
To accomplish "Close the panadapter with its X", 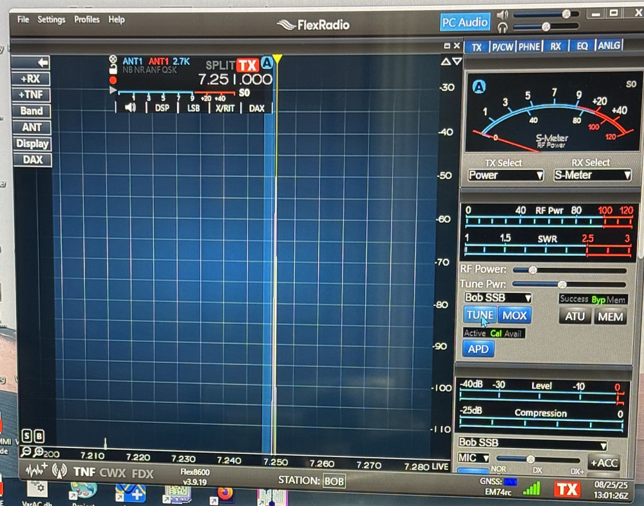I will (x=457, y=46).
